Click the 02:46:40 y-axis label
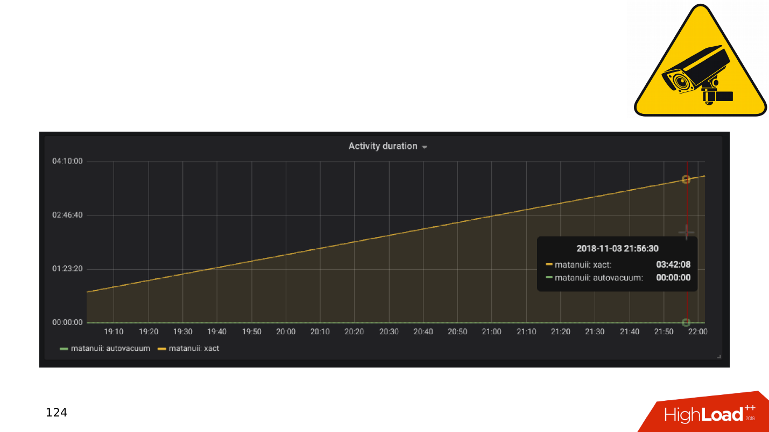The width and height of the screenshot is (769, 432). point(67,215)
